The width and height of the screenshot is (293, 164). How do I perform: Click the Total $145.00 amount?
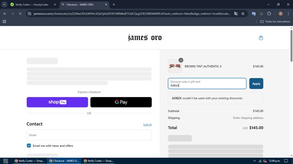click(256, 128)
